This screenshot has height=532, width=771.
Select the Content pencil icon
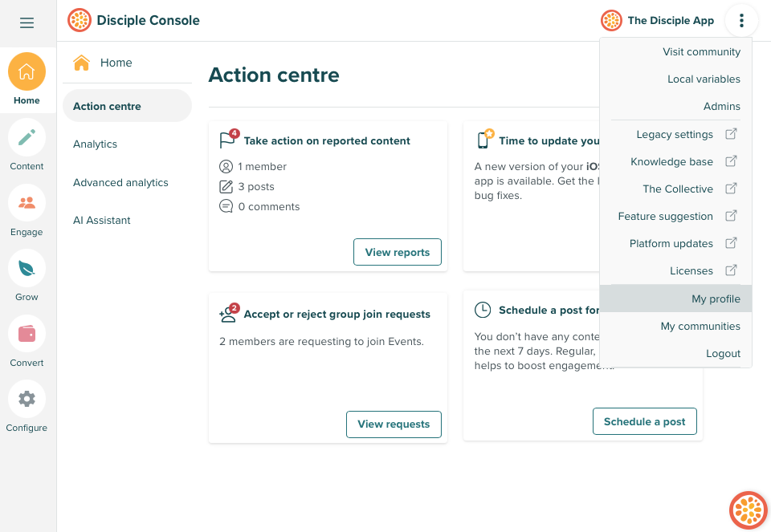[27, 137]
